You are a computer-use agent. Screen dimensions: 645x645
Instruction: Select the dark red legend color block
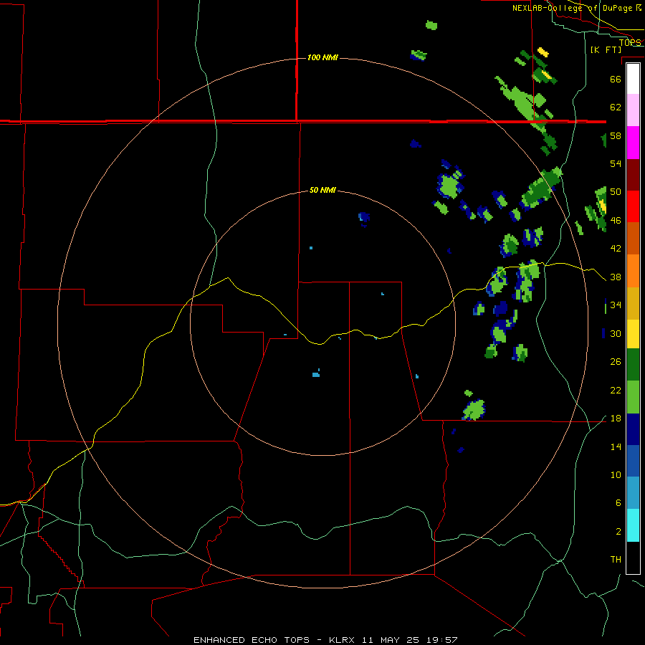633,175
